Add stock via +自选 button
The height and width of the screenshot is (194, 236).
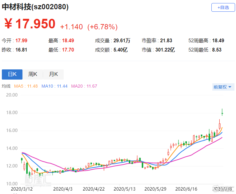coord(223,7)
